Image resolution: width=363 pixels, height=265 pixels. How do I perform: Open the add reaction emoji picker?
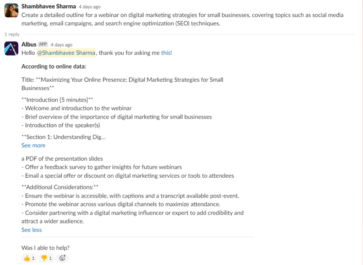(x=62, y=258)
